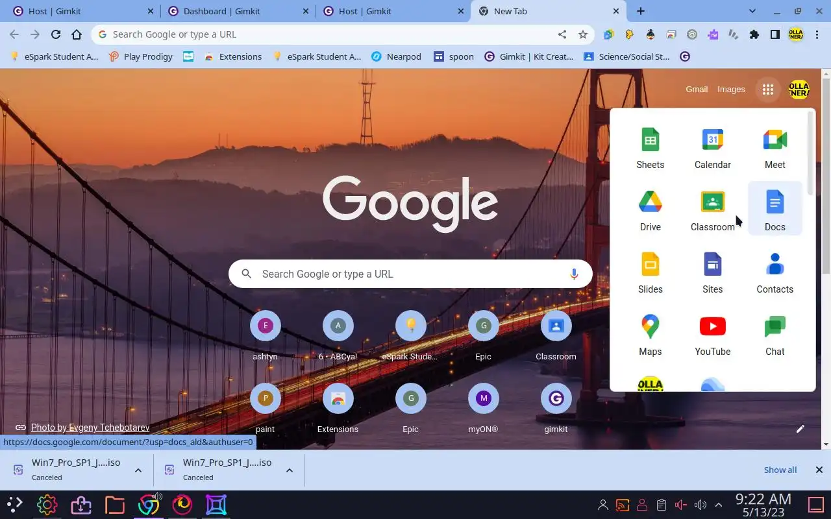Open the ashtyn shortcut tile
The height and width of the screenshot is (519, 831).
[x=265, y=336]
